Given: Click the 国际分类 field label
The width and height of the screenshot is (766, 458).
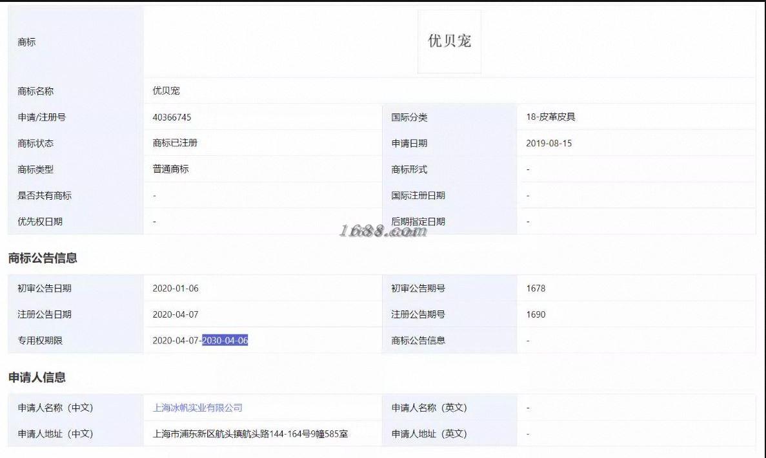Looking at the screenshot, I should (409, 117).
